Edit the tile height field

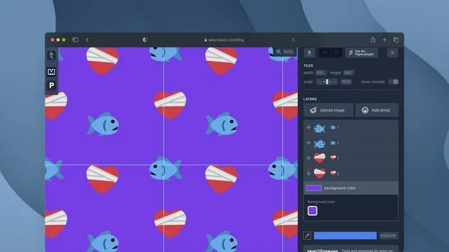(348, 72)
